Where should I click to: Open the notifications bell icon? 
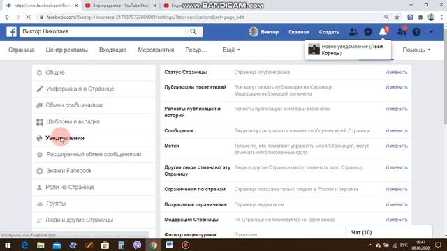click(383, 32)
